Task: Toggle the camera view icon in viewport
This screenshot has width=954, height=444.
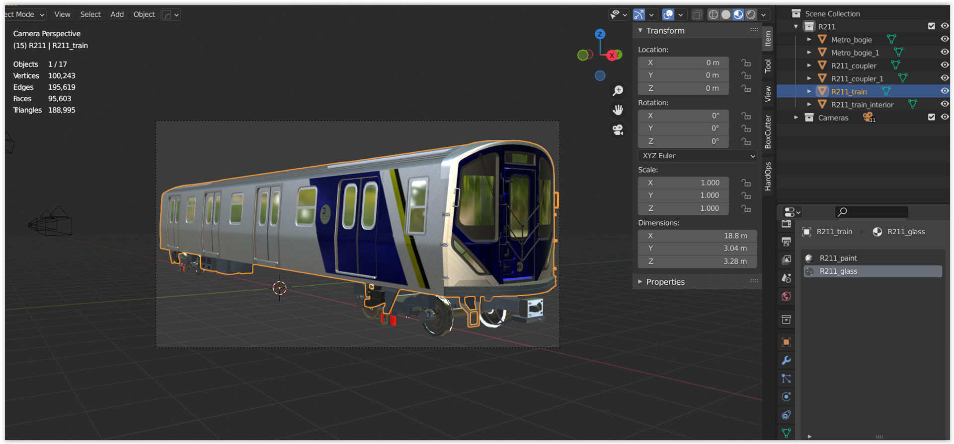Action: click(x=618, y=129)
